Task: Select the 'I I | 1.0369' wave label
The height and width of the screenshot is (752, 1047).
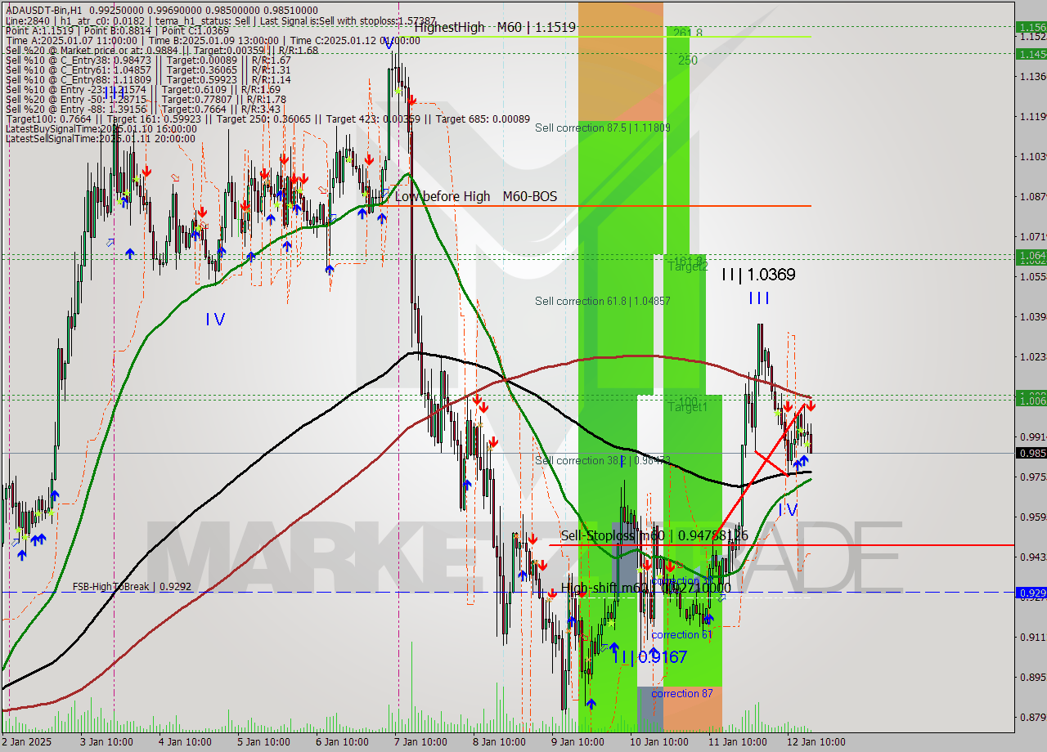Action: [758, 275]
